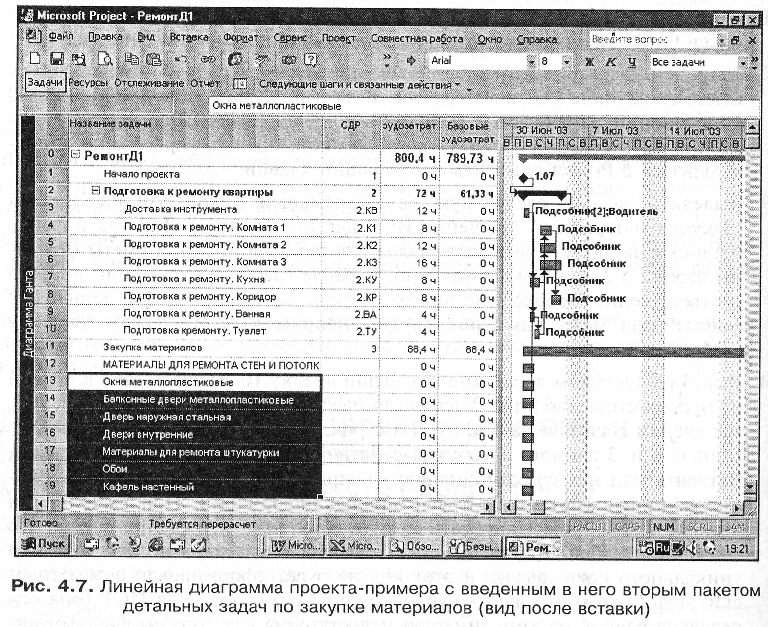Image resolution: width=768 pixels, height=627 pixels.
Task: Select the Название задачи column header
Action: 195,132
